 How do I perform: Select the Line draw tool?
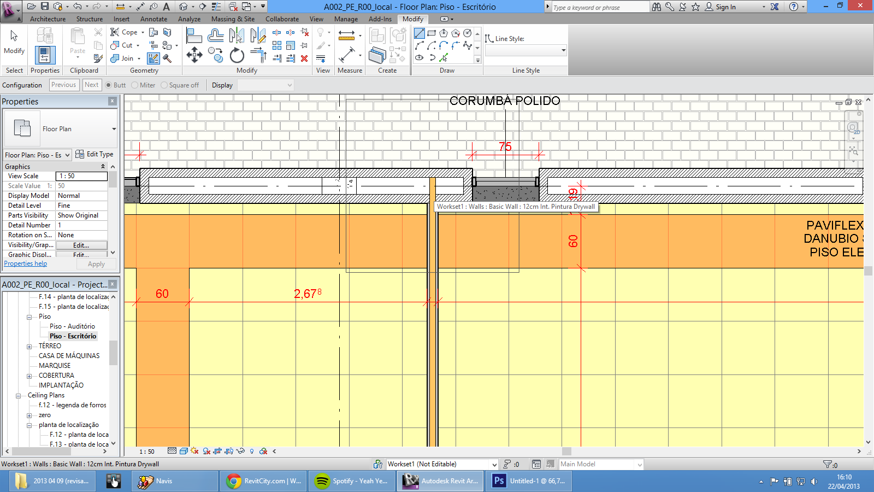coord(420,33)
